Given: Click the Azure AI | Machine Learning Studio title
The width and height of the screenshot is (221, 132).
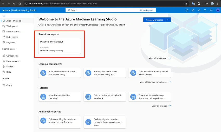Looking at the screenshot, I should (19, 10).
